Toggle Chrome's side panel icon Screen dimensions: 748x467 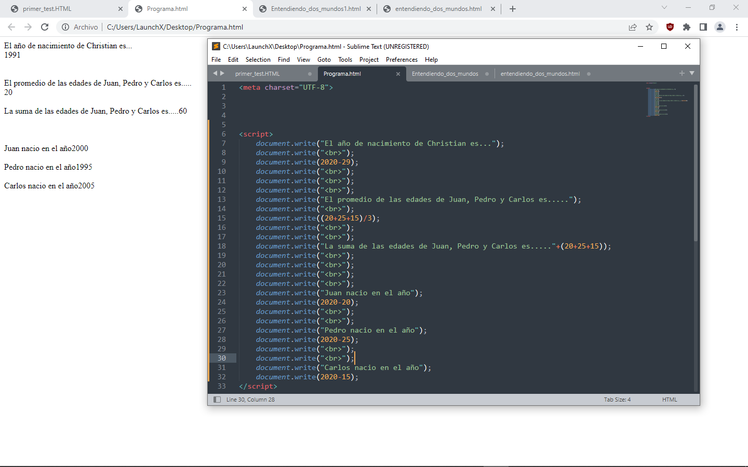coord(703,27)
